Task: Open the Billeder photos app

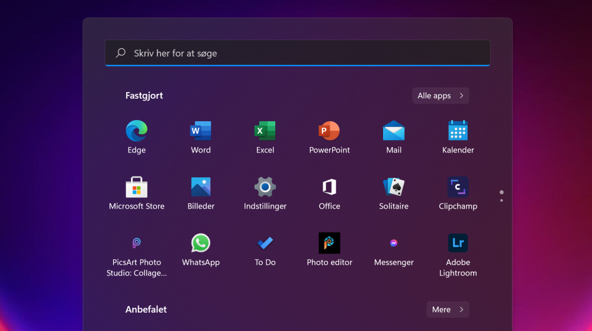Action: pos(201,187)
